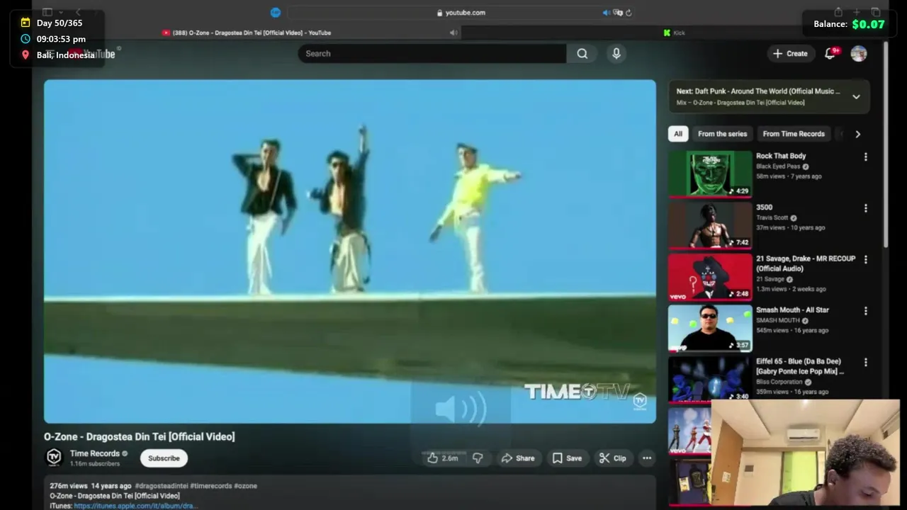The width and height of the screenshot is (907, 510).
Task: Open Eiffel 65 Blue thumbnail
Action: point(710,379)
